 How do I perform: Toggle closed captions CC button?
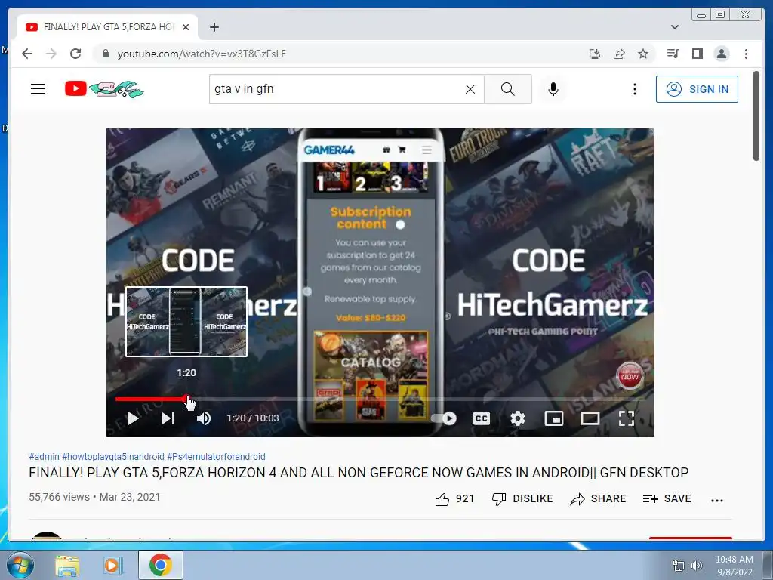click(x=481, y=418)
